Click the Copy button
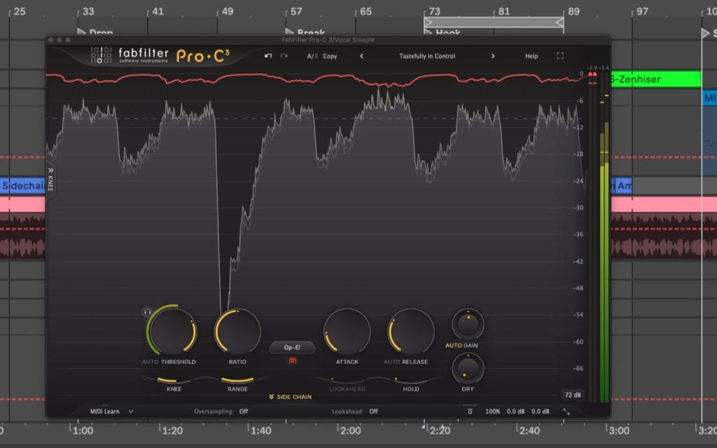Screen dimensions: 717x448 pyautogui.click(x=330, y=56)
